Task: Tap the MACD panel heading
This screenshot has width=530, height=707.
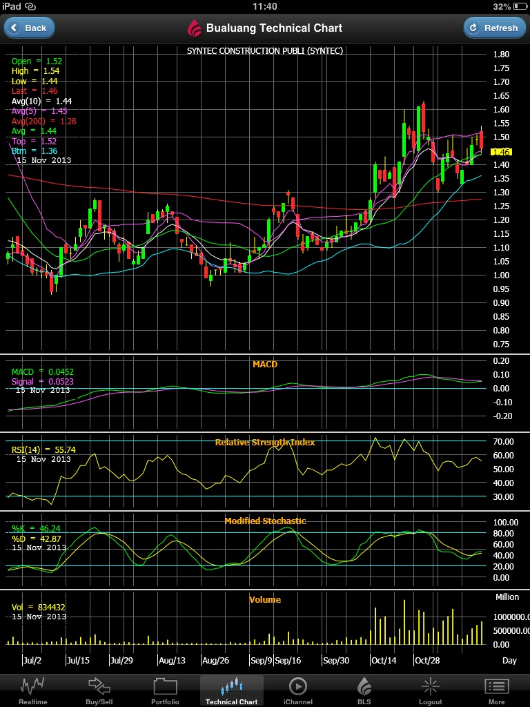Action: pyautogui.click(x=265, y=364)
